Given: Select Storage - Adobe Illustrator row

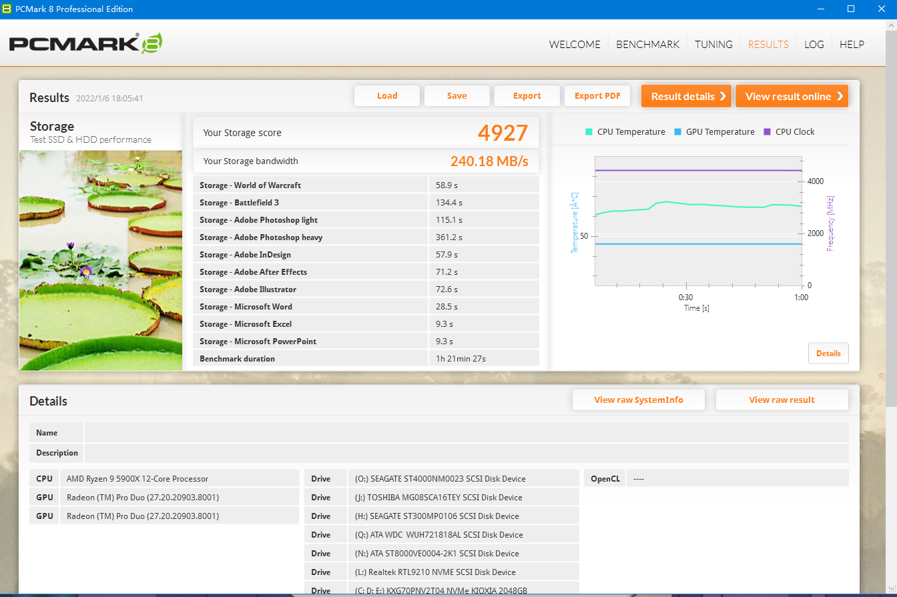Looking at the screenshot, I should point(366,289).
